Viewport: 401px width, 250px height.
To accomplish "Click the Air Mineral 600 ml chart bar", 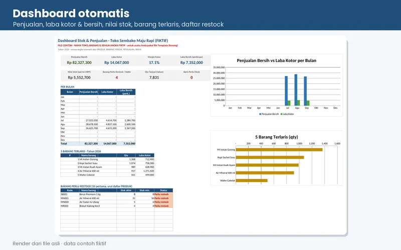I will click(265, 172).
